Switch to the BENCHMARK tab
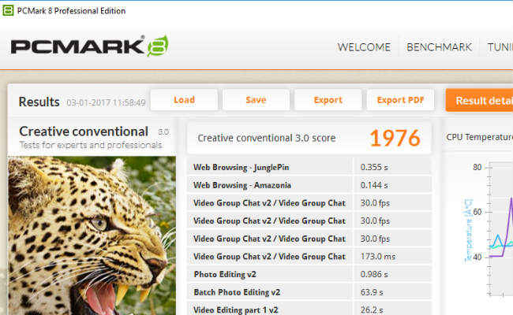Image resolution: width=513 pixels, height=315 pixels. (439, 47)
